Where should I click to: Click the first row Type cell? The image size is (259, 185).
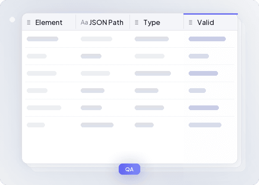click(152, 39)
